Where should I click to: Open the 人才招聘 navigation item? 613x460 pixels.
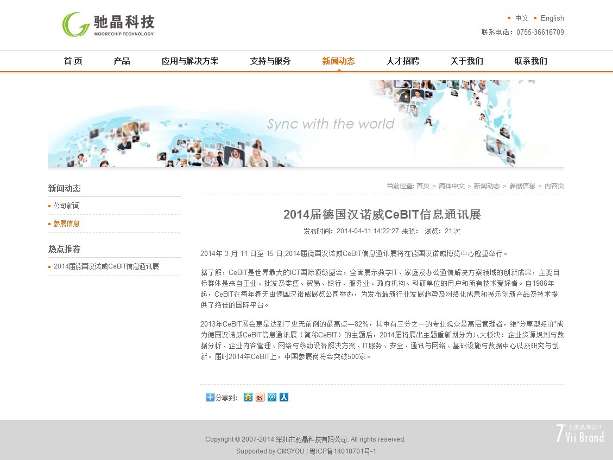coord(402,61)
